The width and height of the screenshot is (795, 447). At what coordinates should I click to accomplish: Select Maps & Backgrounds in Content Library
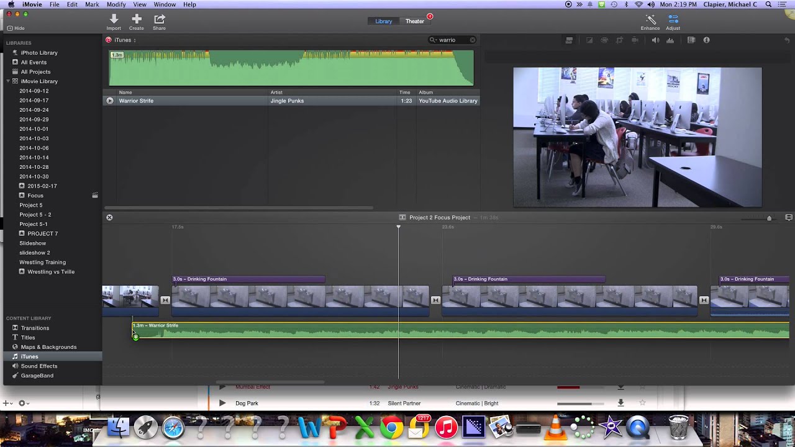(x=48, y=347)
